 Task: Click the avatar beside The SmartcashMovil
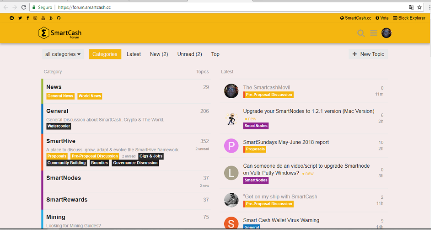231,91
